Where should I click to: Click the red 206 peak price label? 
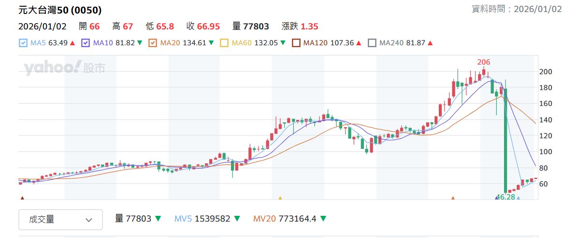[x=484, y=62]
